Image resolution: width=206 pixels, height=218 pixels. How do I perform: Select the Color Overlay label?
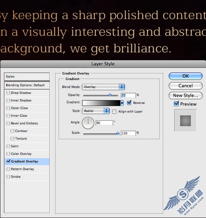[x=21, y=154]
